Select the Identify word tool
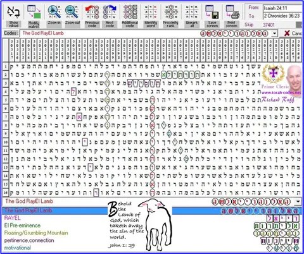304x254 pixels. click(x=151, y=12)
